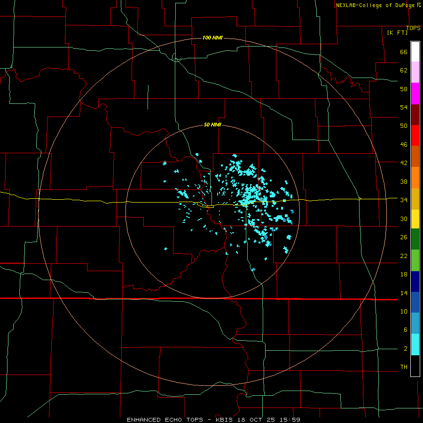Click the ENHANCED ECHO TOPS caption text
The width and height of the screenshot is (423, 423).
pos(165,420)
